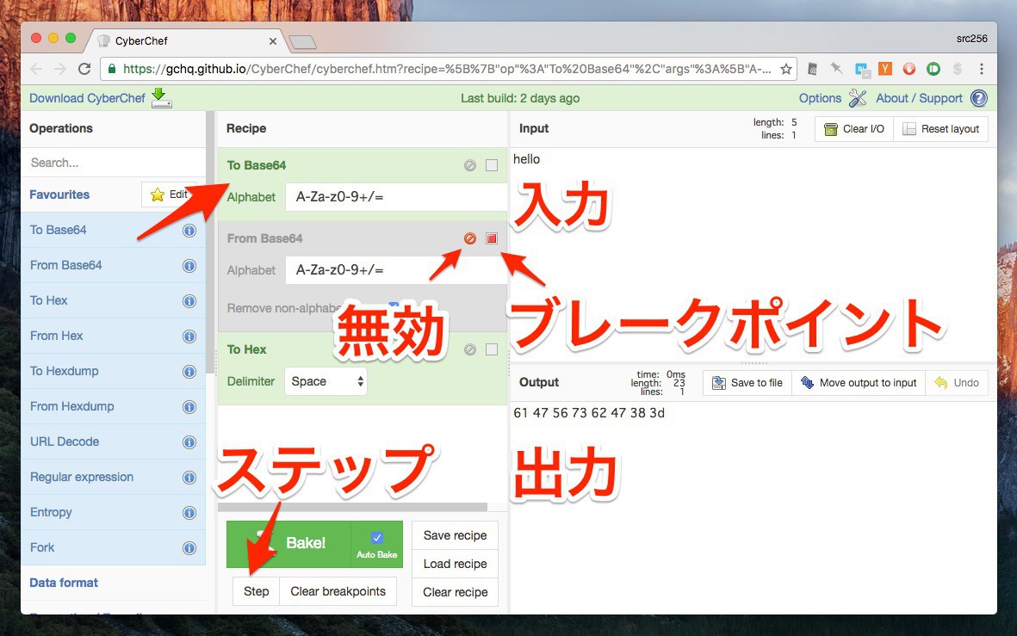Remove breakpoint on From Base64 step

492,238
